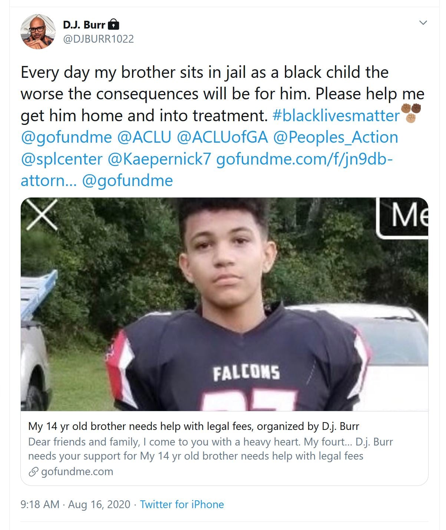Viewport: 446px width, 530px height.
Task: Open the @Kaepernick7 mention
Action: pos(159,159)
